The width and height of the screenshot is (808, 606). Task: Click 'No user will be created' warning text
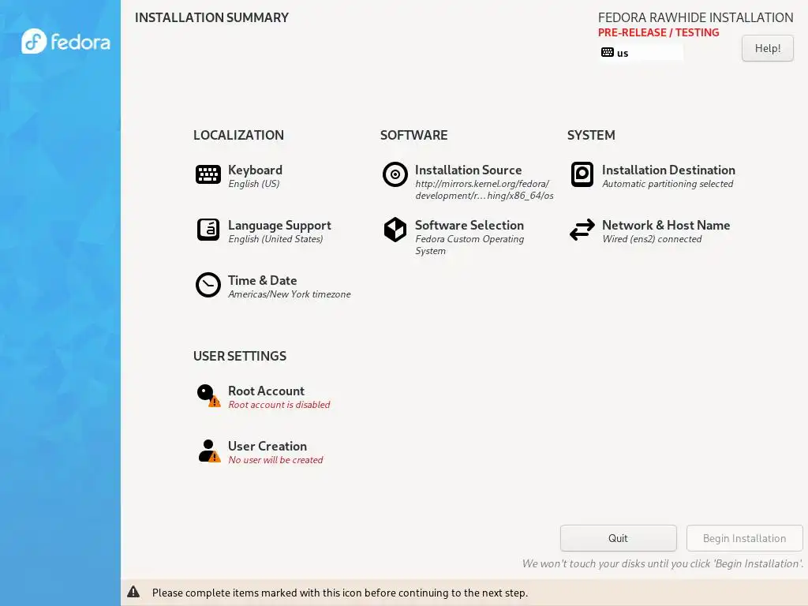click(275, 460)
